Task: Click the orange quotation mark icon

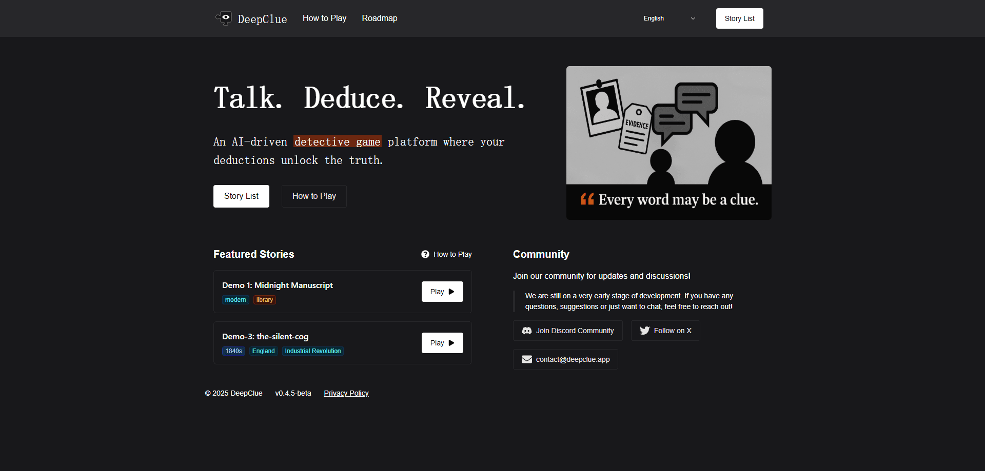Action: pyautogui.click(x=587, y=199)
